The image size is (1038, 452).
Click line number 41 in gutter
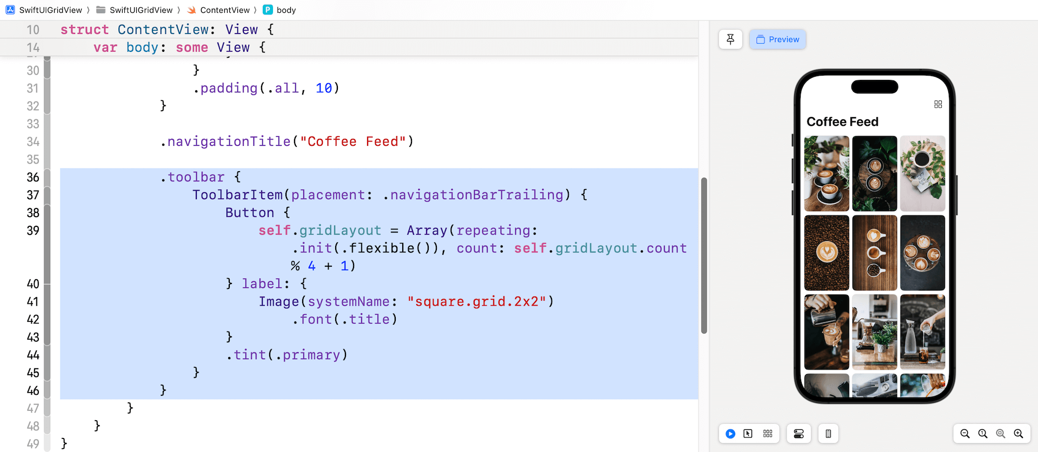point(33,301)
